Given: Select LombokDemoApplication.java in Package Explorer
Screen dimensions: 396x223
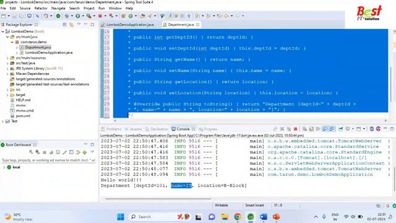Looking at the screenshot, I should pyautogui.click(x=49, y=53).
